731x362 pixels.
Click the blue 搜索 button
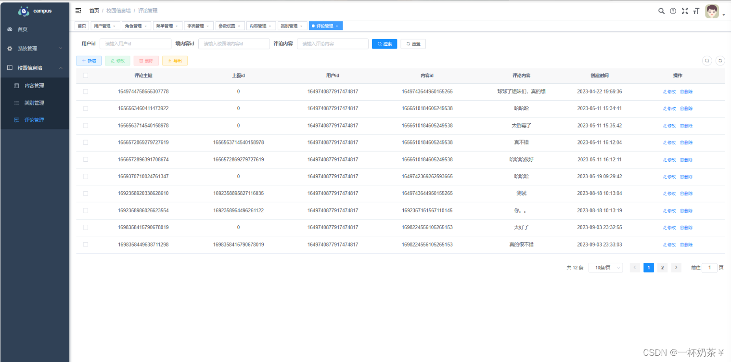pos(385,44)
